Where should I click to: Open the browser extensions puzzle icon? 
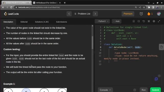(x=149, y=7)
